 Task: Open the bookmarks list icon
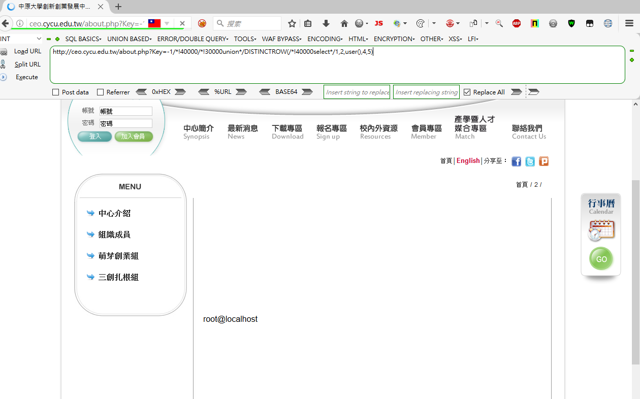pyautogui.click(x=308, y=23)
